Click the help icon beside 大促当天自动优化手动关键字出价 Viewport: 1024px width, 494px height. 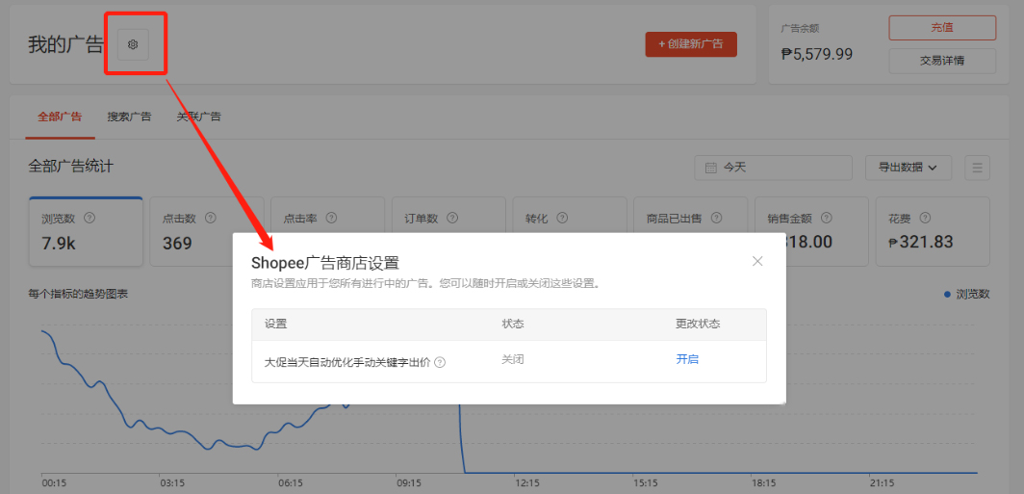click(440, 362)
